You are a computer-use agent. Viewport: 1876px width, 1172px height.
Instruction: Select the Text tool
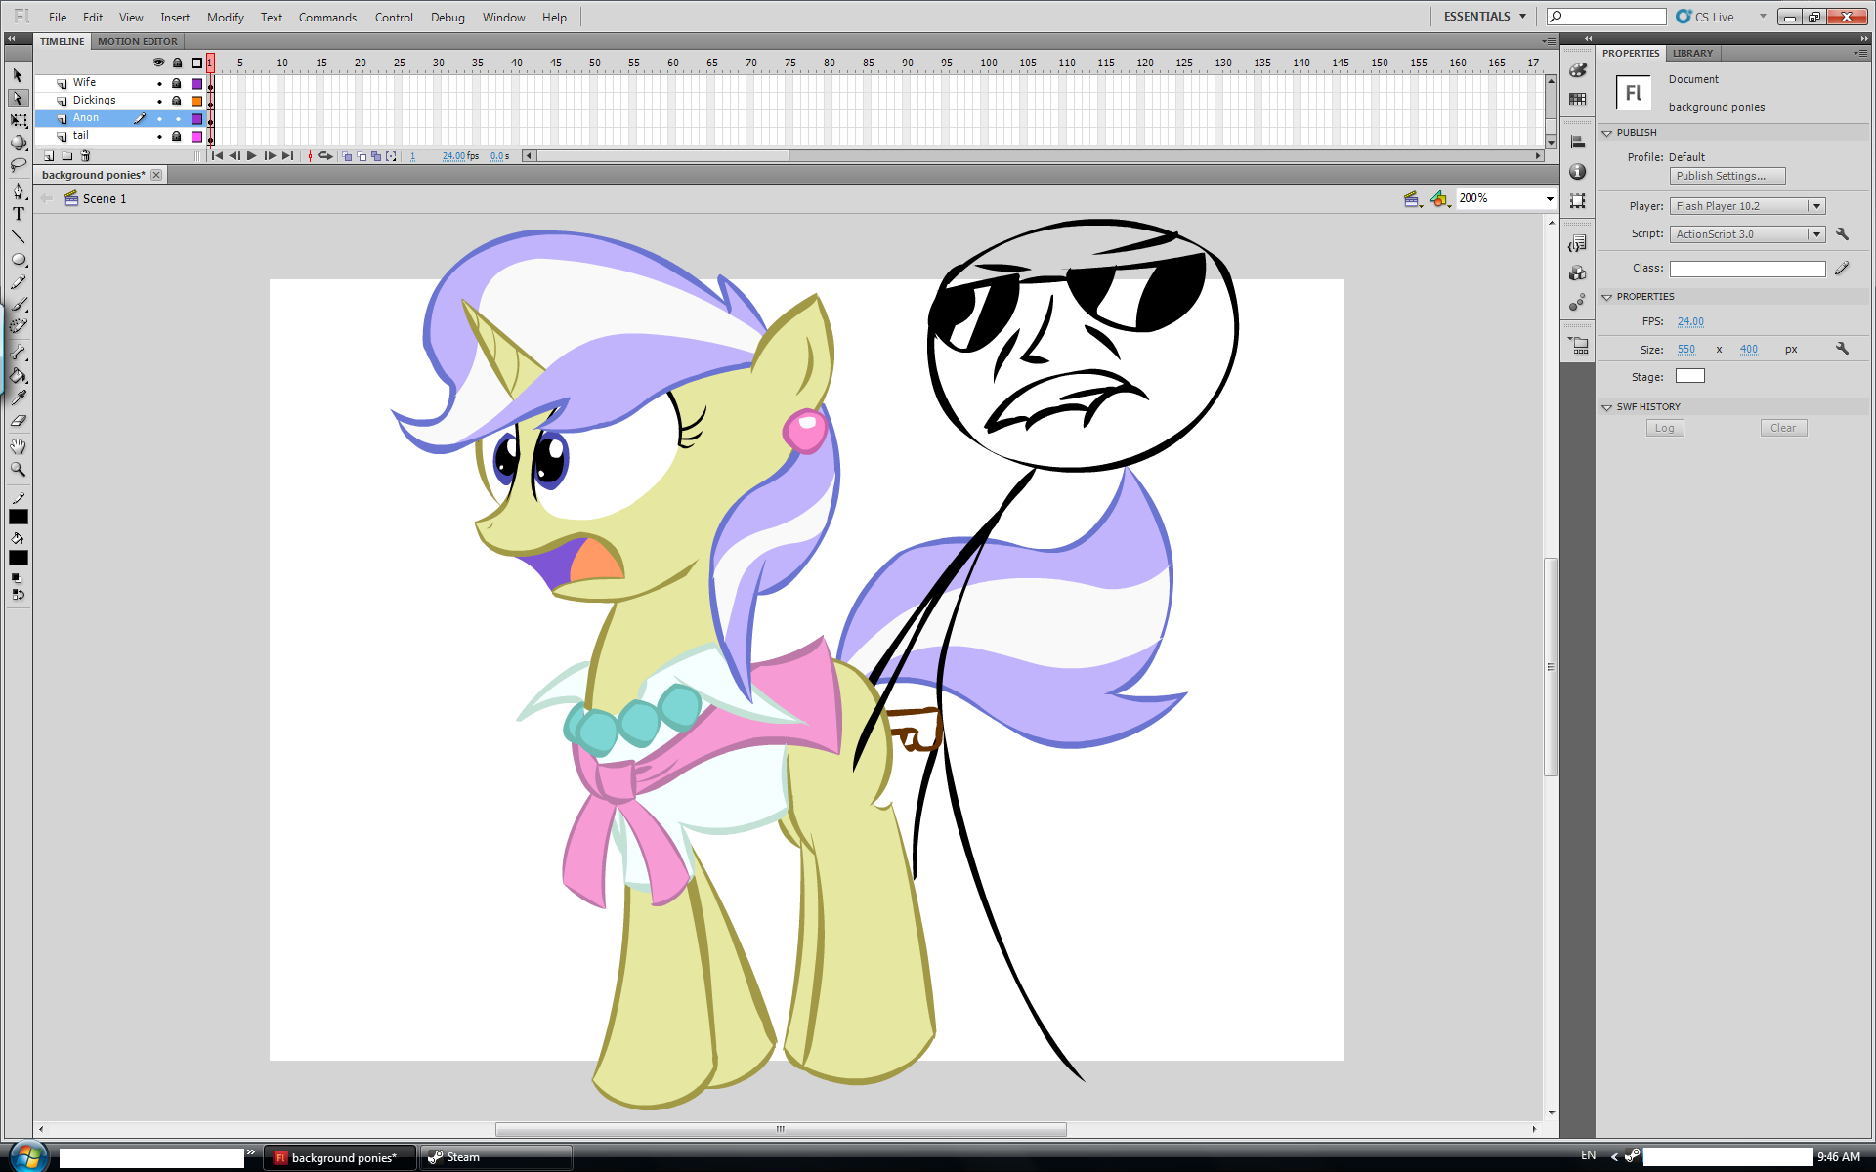coord(18,214)
